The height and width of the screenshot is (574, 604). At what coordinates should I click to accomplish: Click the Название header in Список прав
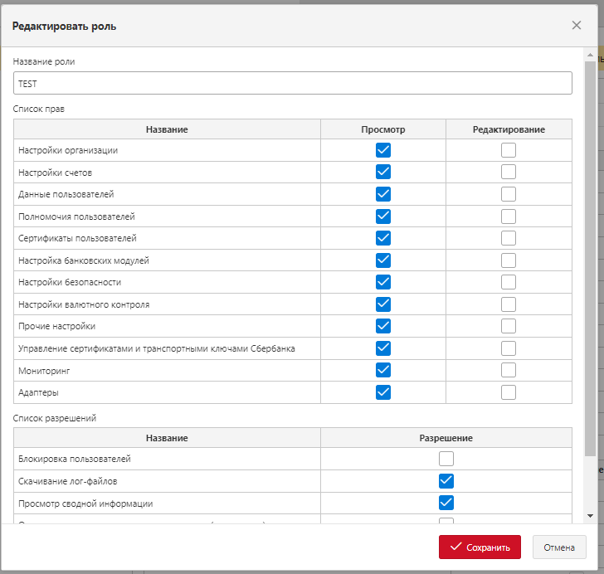(x=167, y=129)
